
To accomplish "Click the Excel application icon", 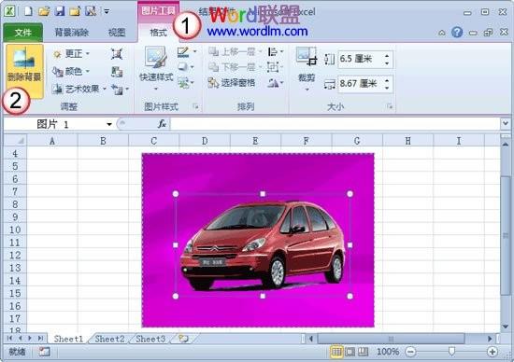I will [9, 11].
